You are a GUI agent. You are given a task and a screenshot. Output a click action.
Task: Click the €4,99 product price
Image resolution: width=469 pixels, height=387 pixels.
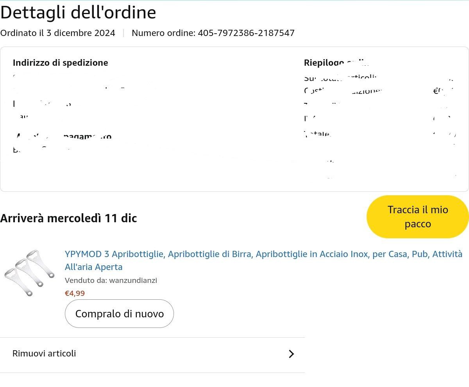(75, 293)
